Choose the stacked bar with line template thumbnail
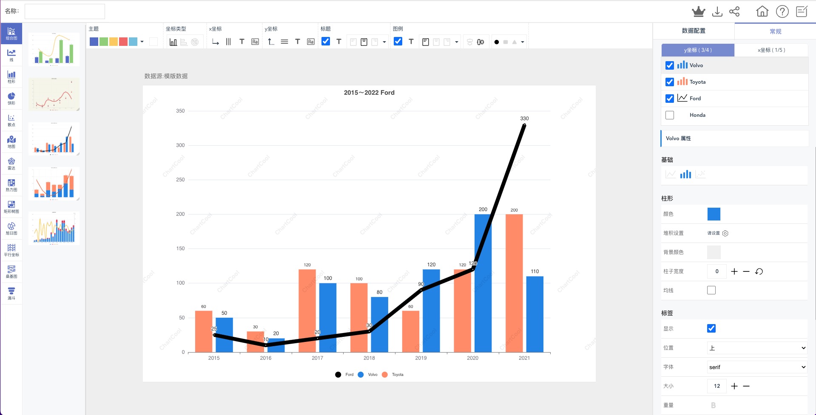The image size is (816, 415). coord(54,184)
